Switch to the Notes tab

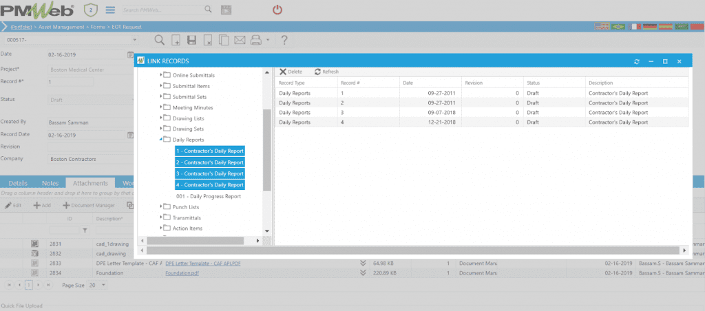50,184
